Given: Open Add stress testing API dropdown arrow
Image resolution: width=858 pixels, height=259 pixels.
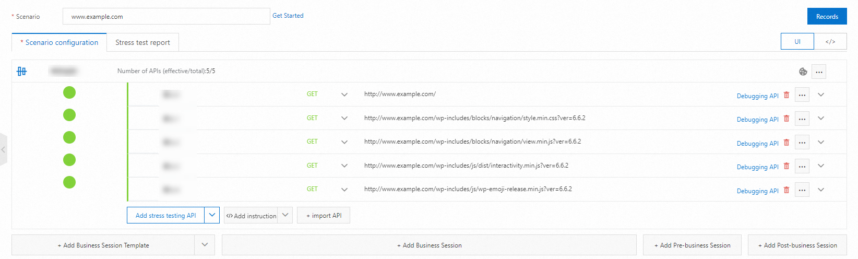Looking at the screenshot, I should [x=212, y=215].
